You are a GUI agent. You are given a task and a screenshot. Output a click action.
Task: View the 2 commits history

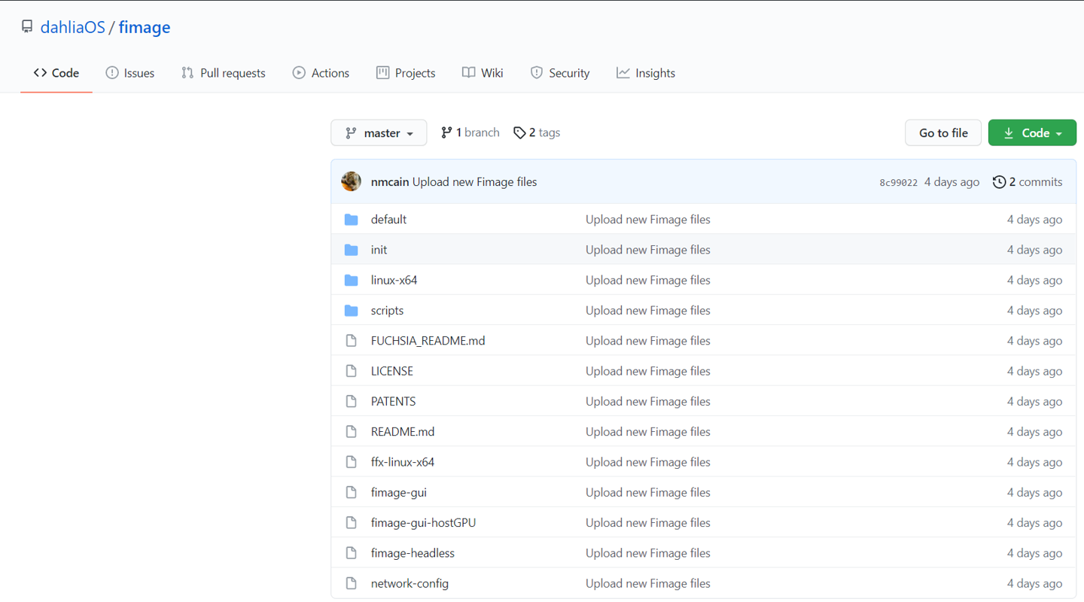1028,182
